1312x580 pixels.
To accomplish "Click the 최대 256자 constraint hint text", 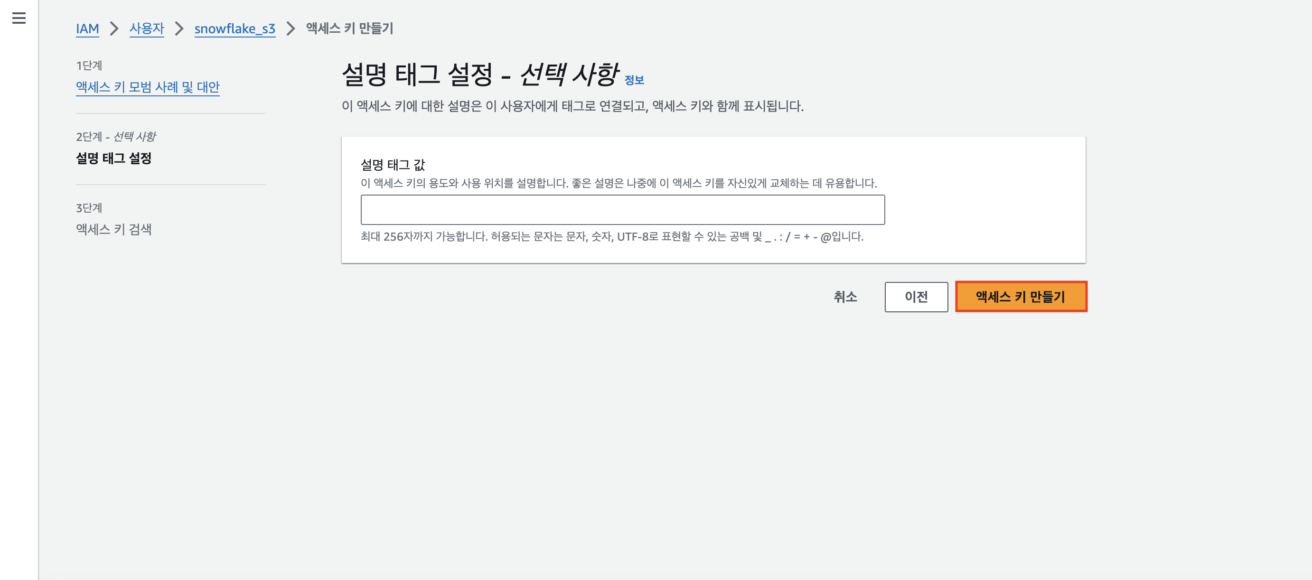I will (611, 237).
